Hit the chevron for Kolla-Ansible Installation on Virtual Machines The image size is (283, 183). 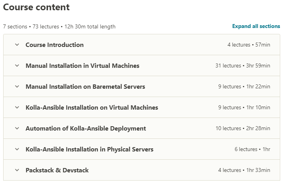(x=17, y=107)
